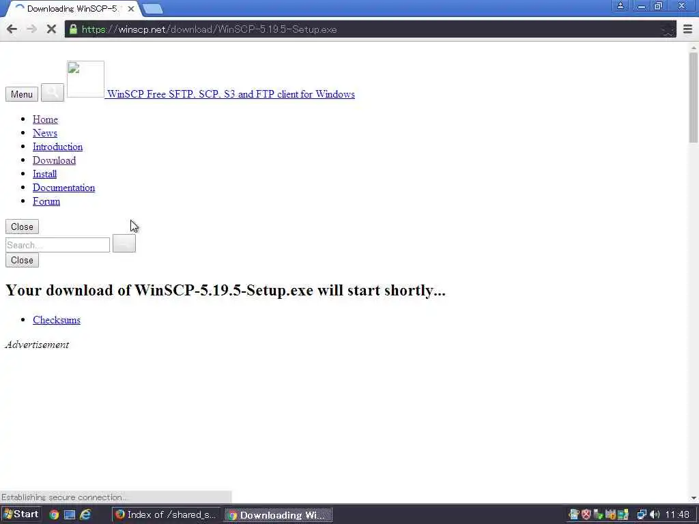Visit the Download link
699x524 pixels.
(x=54, y=160)
